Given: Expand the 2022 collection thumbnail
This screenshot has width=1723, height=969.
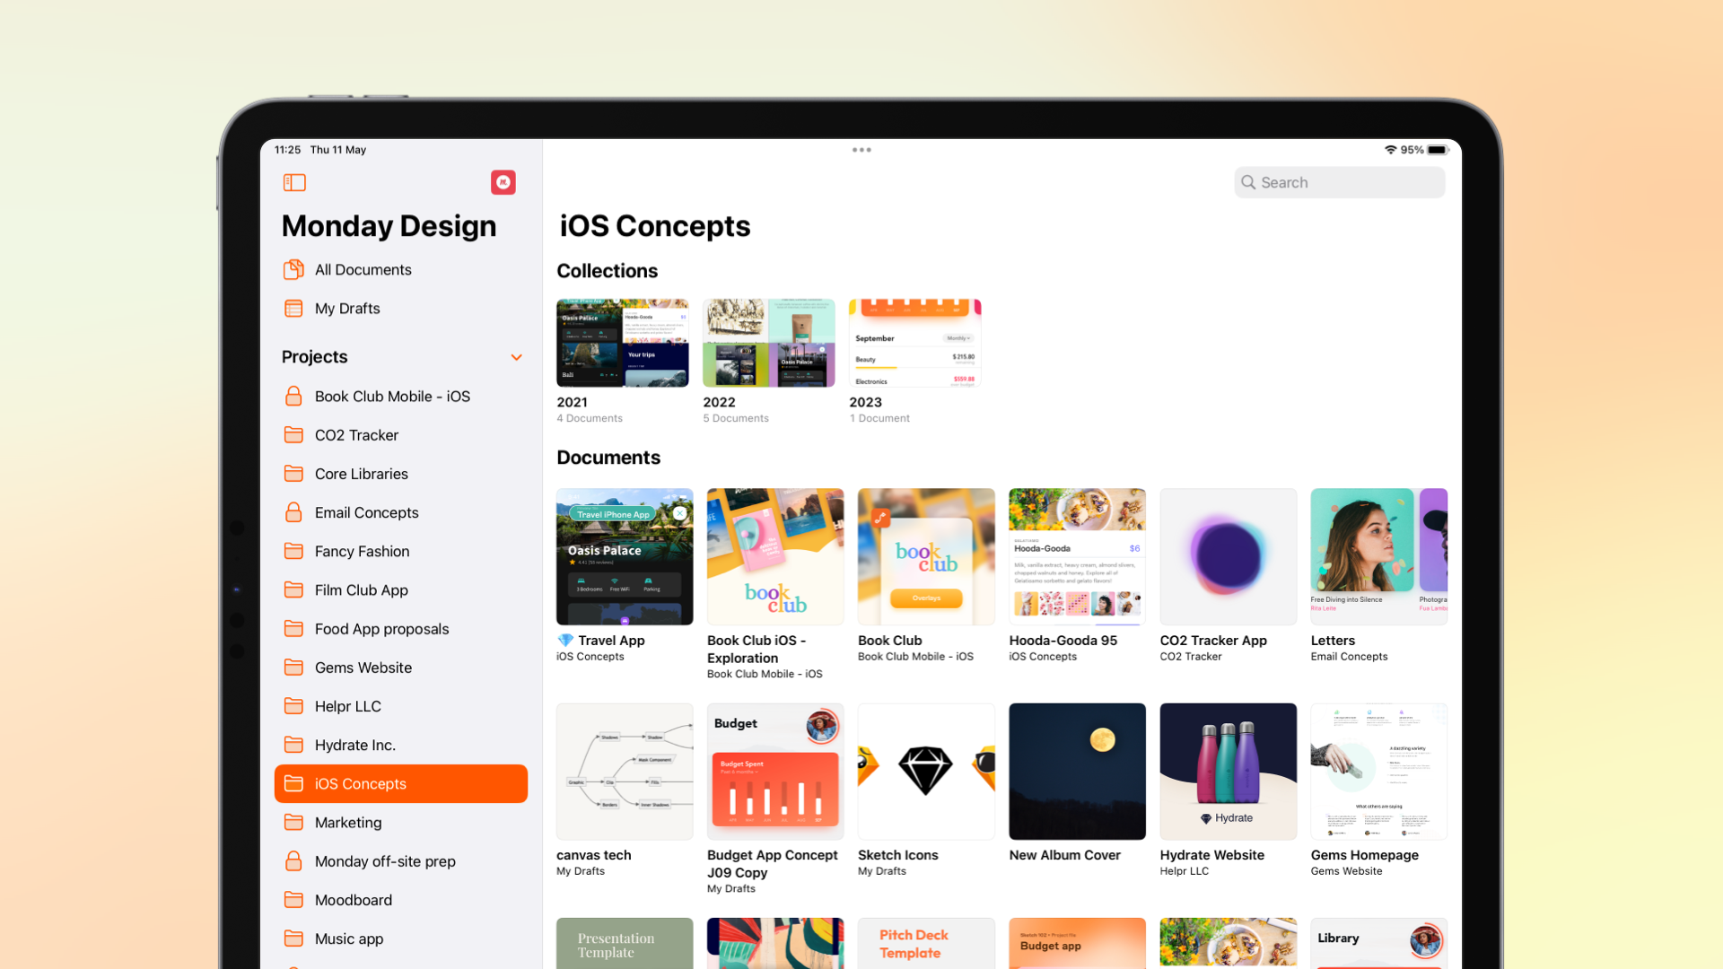Looking at the screenshot, I should point(768,342).
